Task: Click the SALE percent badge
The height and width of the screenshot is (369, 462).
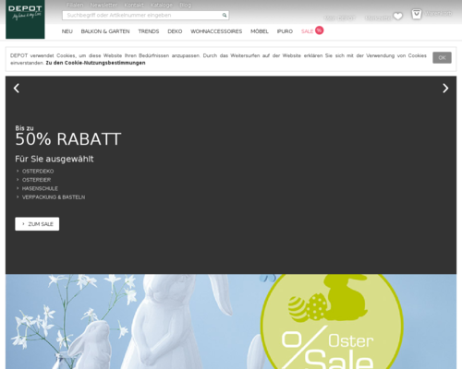Action: (x=320, y=30)
